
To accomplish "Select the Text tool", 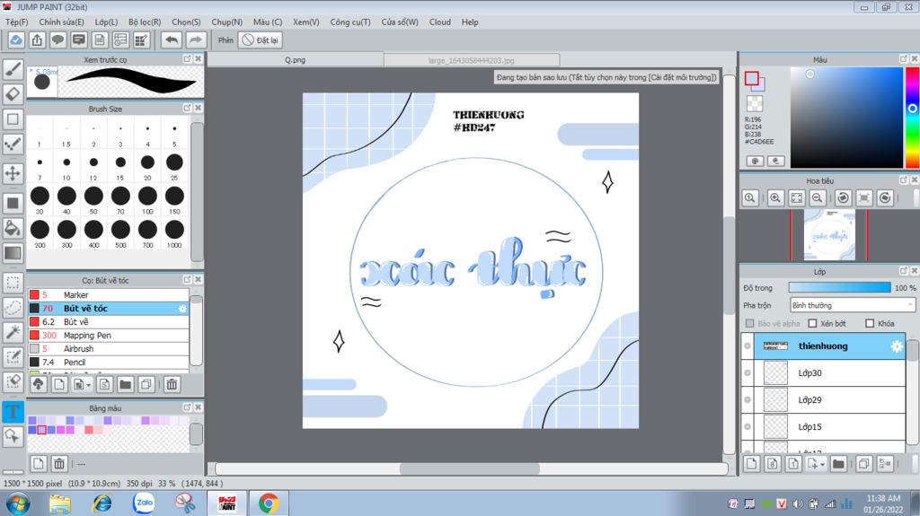I will coord(13,411).
